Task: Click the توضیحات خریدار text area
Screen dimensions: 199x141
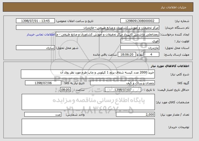Action: pyautogui.click(x=88, y=127)
